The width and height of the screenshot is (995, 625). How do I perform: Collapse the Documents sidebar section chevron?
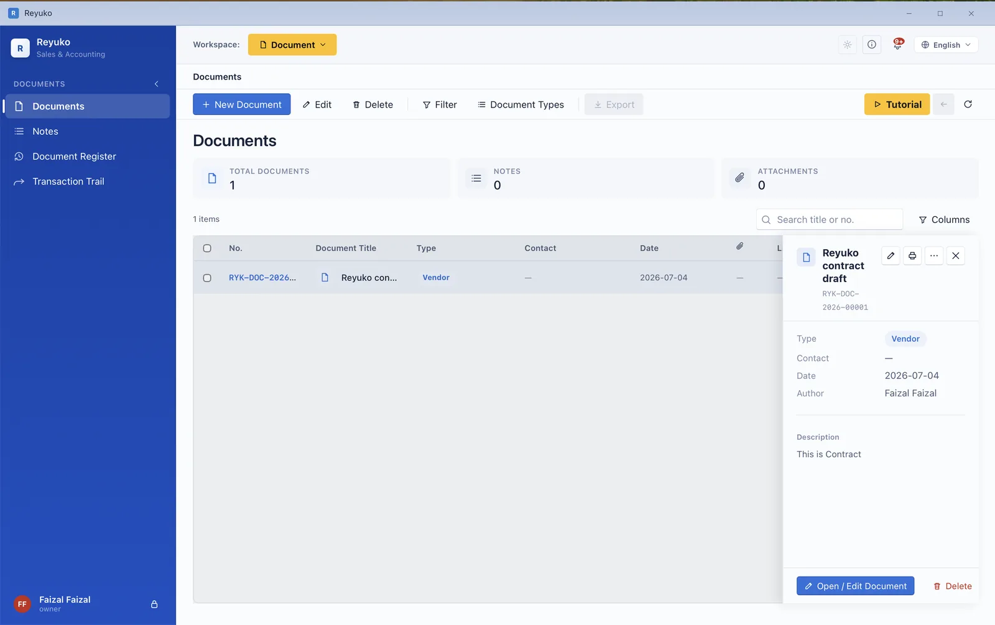click(156, 84)
